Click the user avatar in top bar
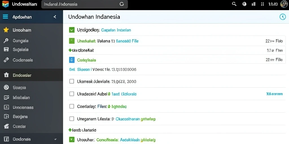The height and width of the screenshot is (144, 289). 284,4
